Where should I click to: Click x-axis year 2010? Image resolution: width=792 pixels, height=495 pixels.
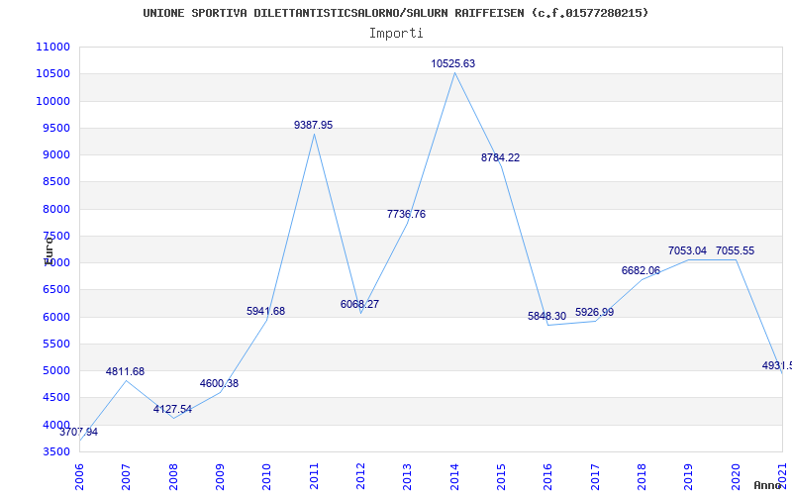click(x=266, y=477)
